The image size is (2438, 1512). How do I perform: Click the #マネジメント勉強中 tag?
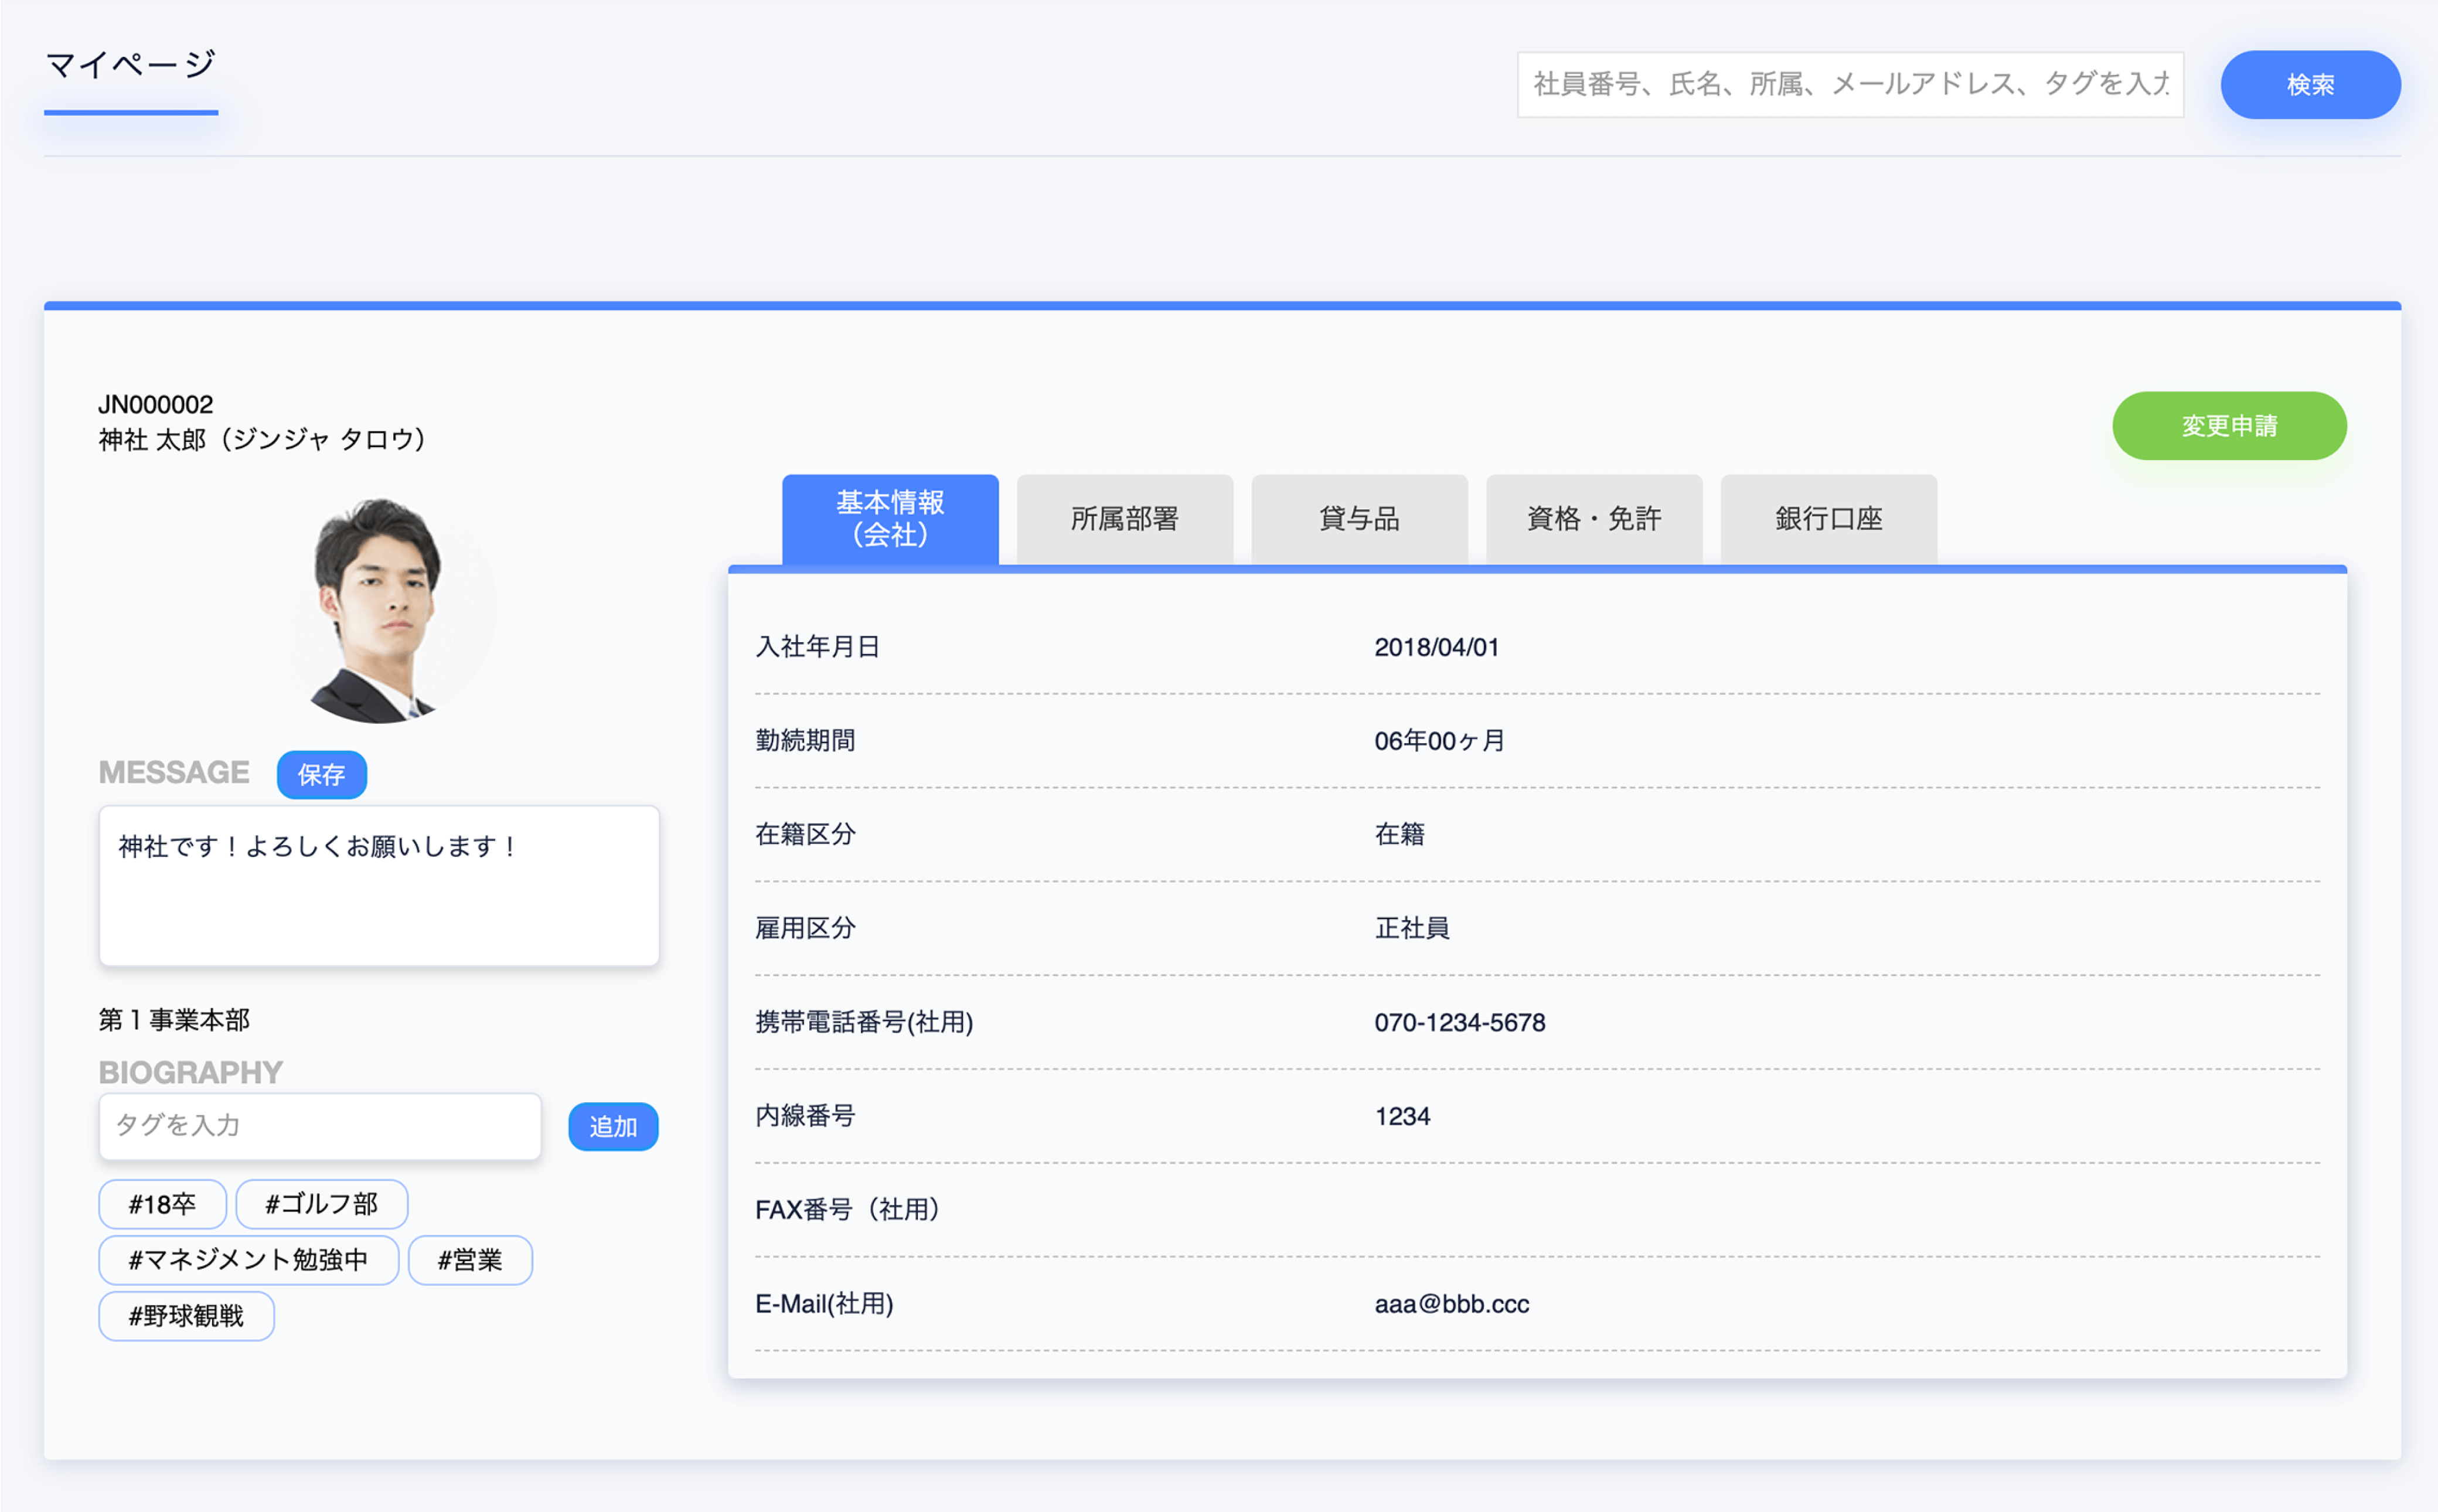tap(248, 1260)
